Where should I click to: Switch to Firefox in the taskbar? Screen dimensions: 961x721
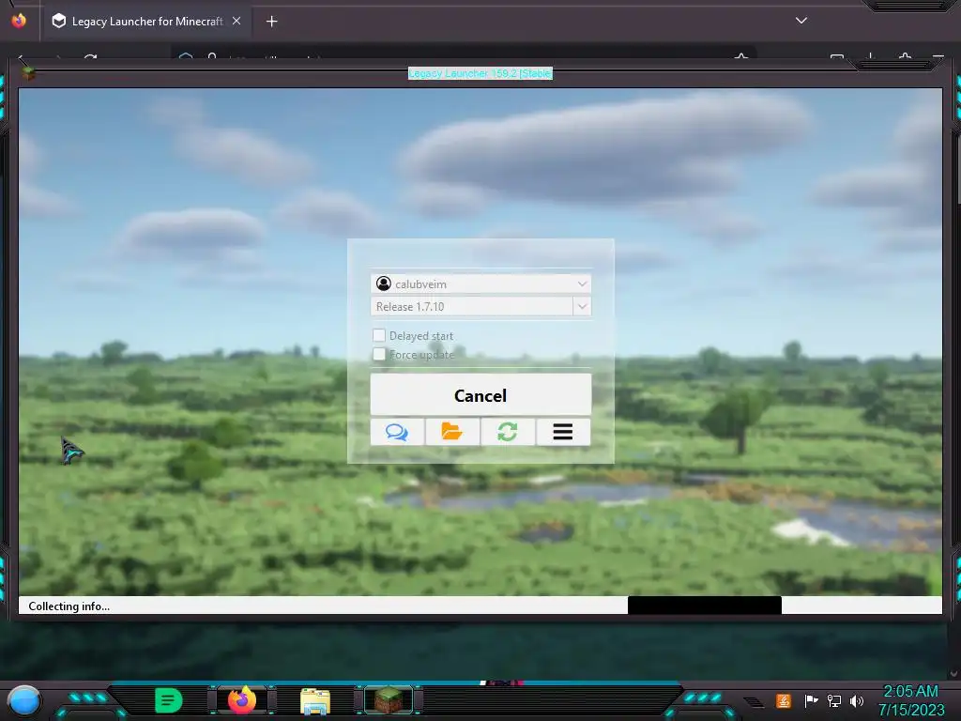point(242,700)
